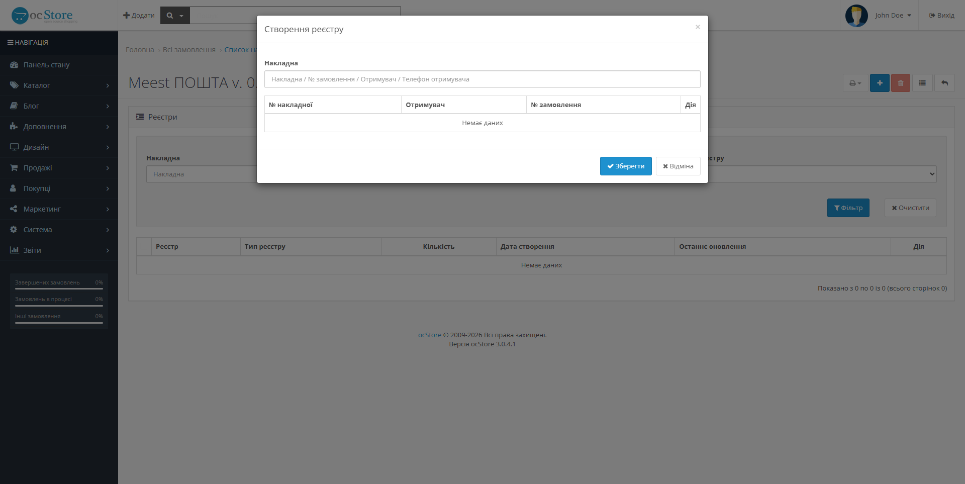Click the blue plus add registry button

click(x=880, y=83)
